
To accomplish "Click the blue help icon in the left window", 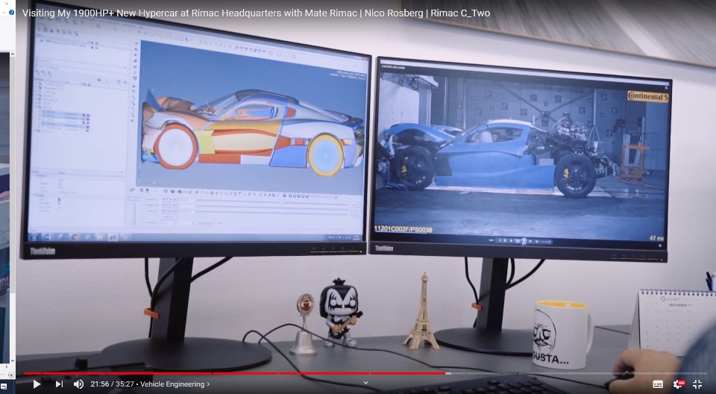I will (x=11, y=13).
